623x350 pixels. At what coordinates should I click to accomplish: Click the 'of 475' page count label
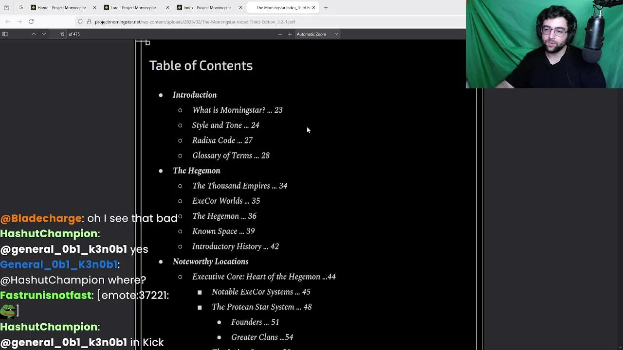coord(74,34)
